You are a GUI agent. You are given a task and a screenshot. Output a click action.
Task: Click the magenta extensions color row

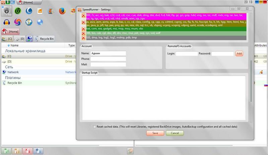[166, 17]
